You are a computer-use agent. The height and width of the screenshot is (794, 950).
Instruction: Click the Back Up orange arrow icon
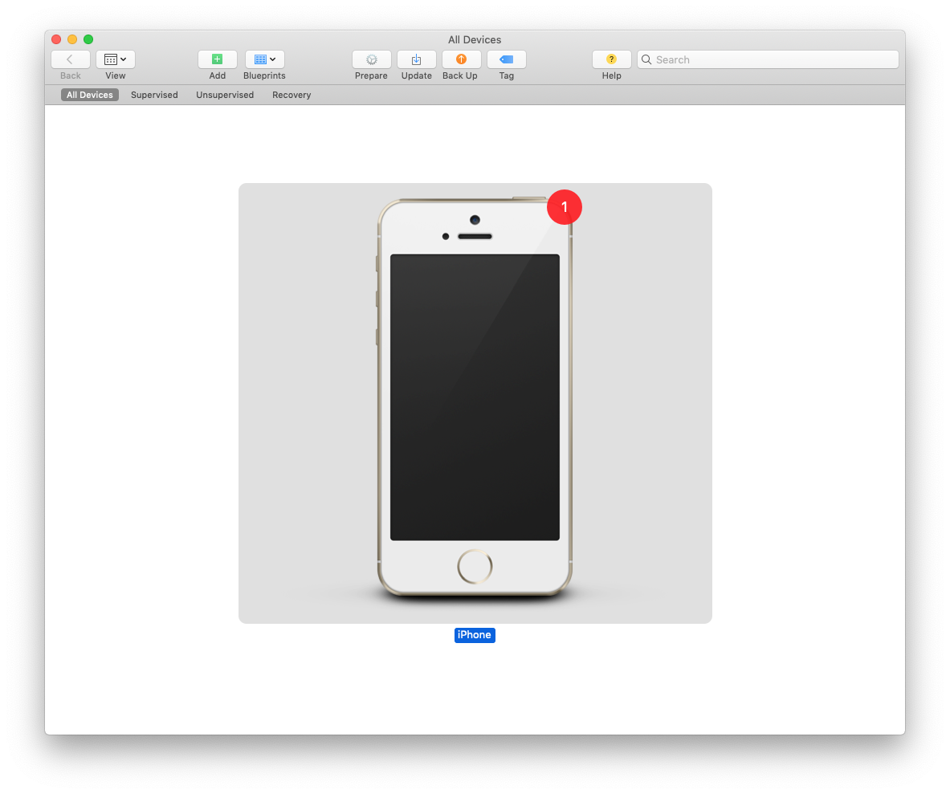pos(461,59)
